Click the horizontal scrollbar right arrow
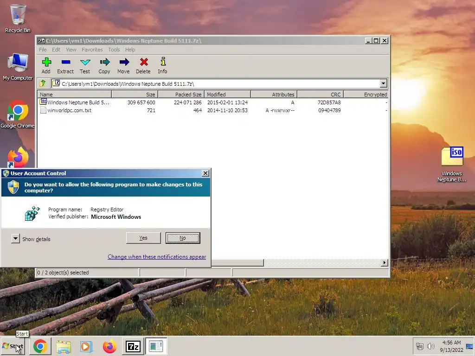Screen dimensions: 475x356 pos(385,262)
